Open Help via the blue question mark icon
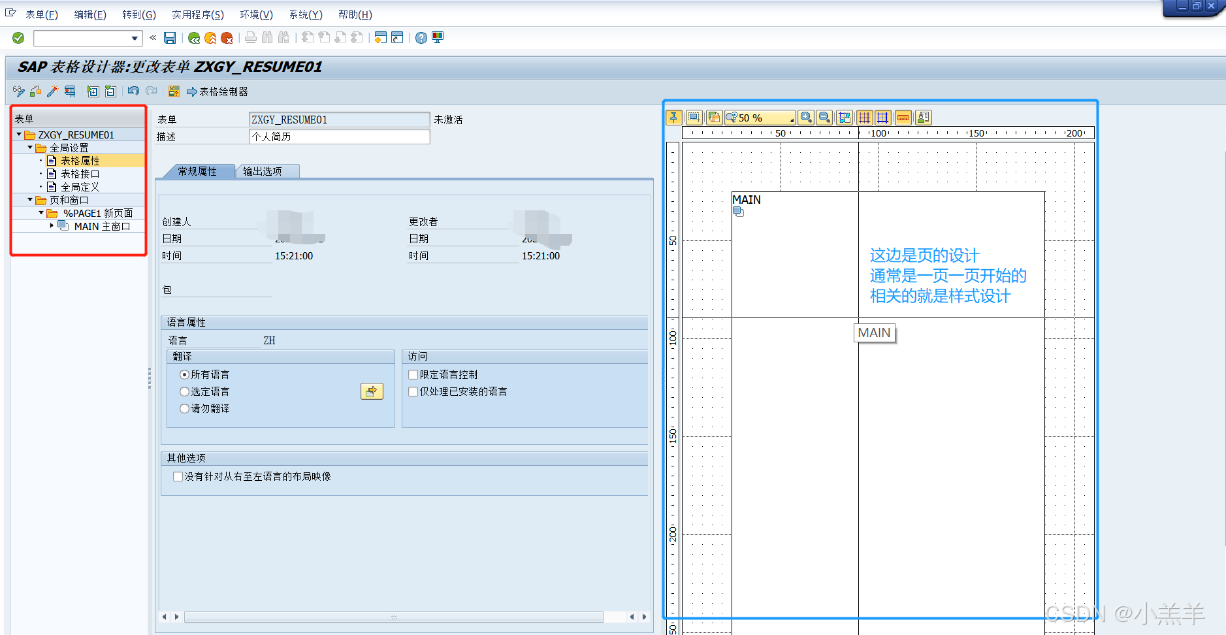Viewport: 1226px width, 635px height. [x=421, y=38]
